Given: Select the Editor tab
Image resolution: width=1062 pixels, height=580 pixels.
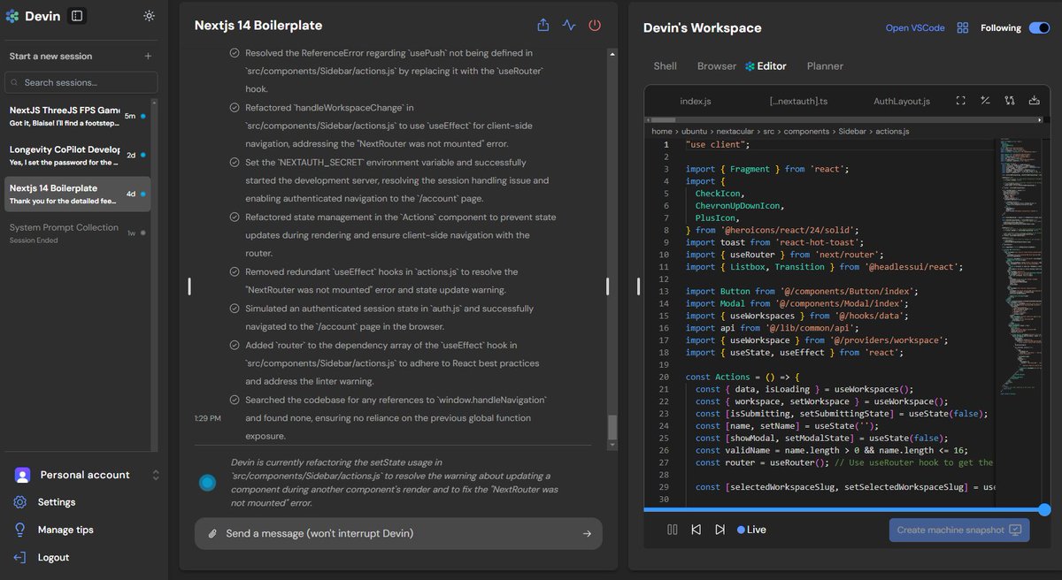Looking at the screenshot, I should coord(766,66).
